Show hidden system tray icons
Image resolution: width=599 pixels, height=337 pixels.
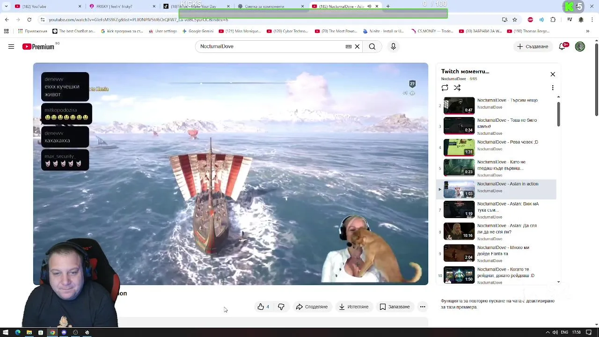click(548, 332)
